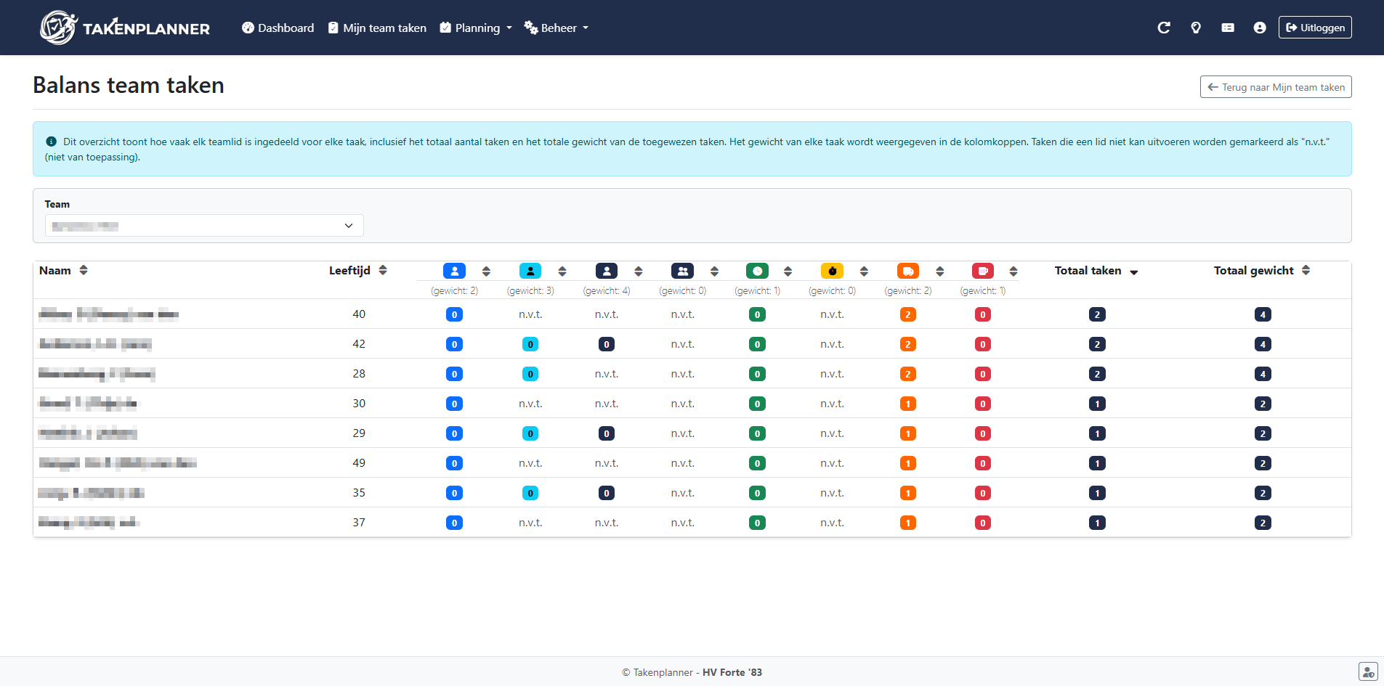Click the dark two-person group column icon

pos(682,271)
